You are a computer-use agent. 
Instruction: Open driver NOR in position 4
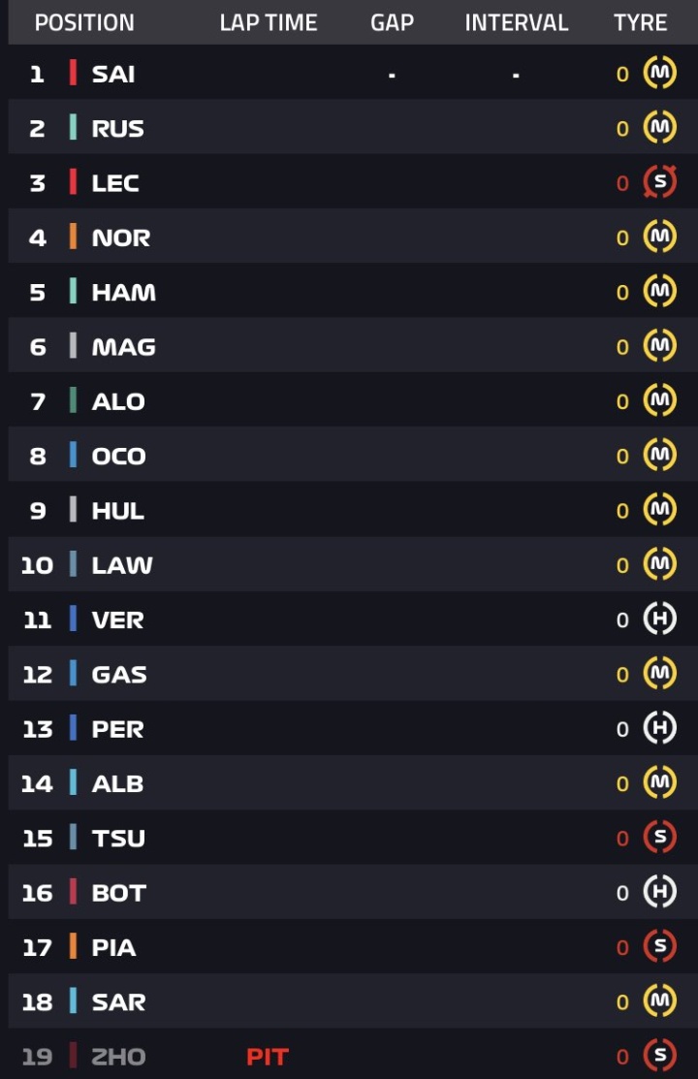tap(120, 238)
